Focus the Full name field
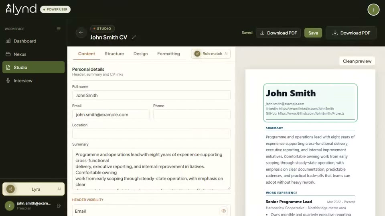The height and width of the screenshot is (216, 385). coord(151,95)
